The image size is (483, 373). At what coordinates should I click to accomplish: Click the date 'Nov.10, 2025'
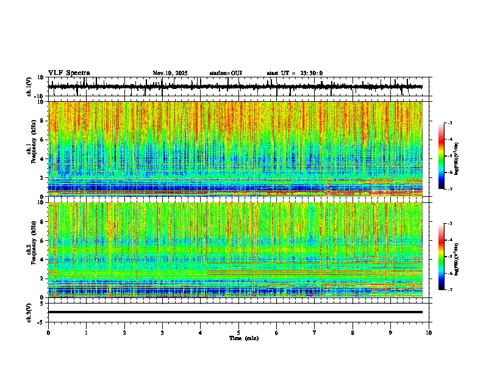coord(170,73)
